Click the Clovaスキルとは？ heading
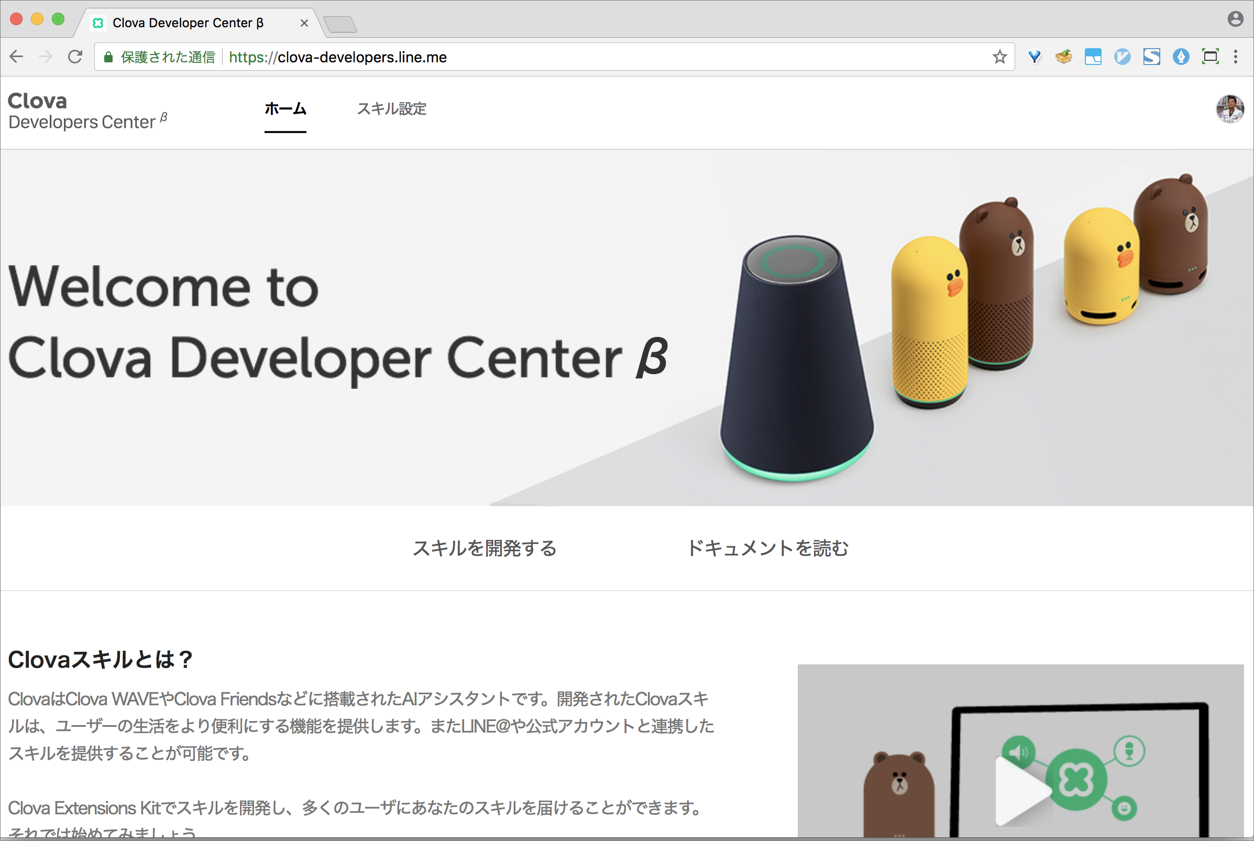Viewport: 1254px width, 841px height. (x=100, y=659)
